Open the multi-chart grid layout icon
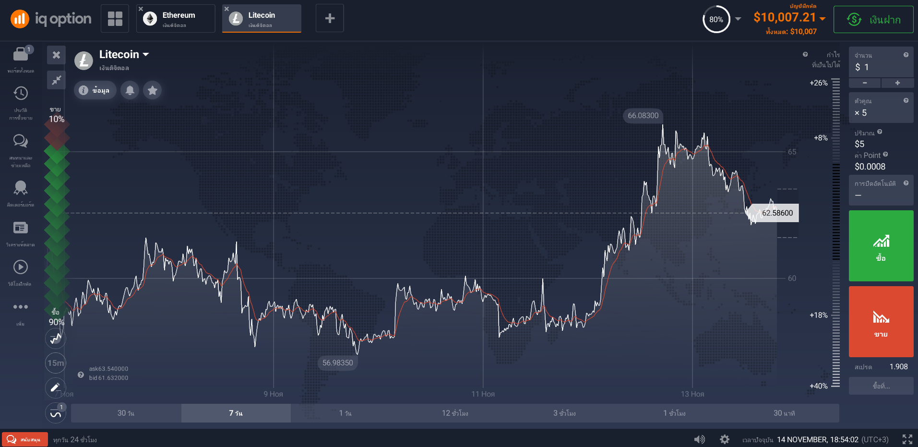The image size is (918, 447). click(115, 19)
